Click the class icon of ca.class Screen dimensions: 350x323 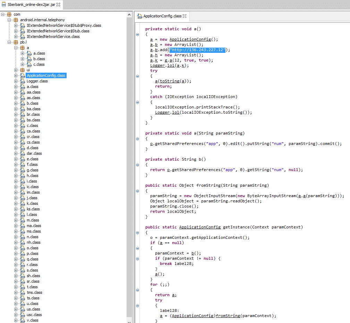22,131
